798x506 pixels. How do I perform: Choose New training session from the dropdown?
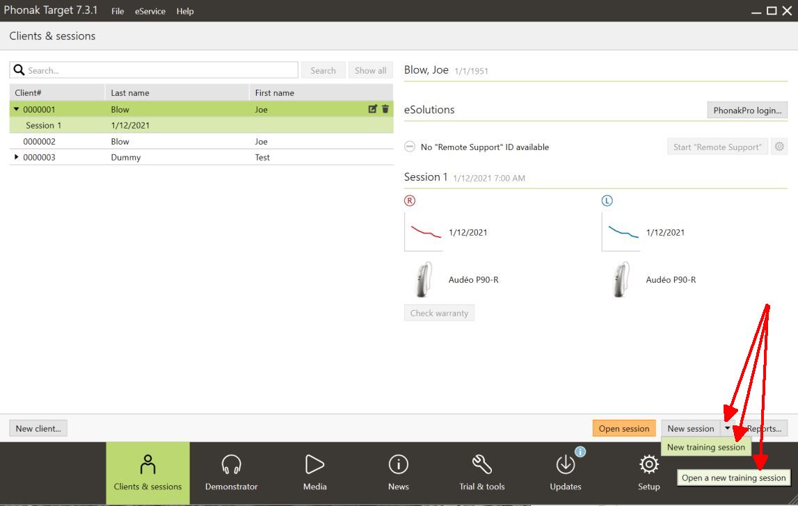[x=706, y=447]
